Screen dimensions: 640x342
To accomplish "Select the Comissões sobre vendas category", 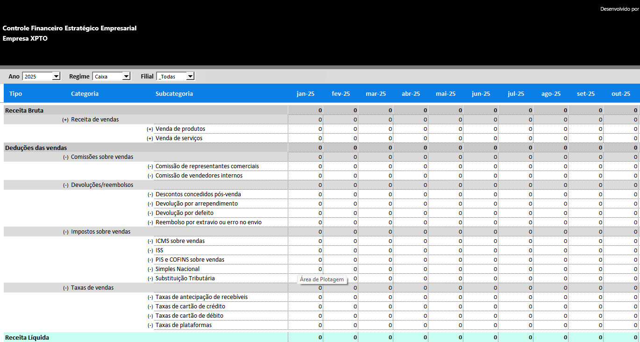I will 102,157.
